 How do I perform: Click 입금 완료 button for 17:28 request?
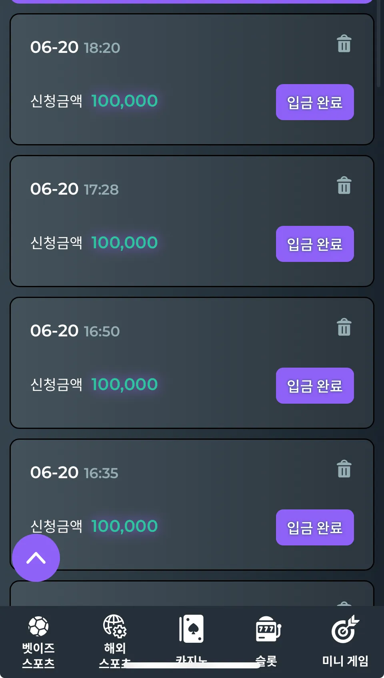point(315,244)
